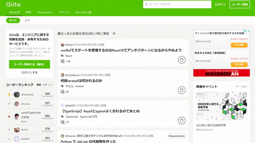
Task: Click the TypeScript tag on third article
Action: [71, 117]
